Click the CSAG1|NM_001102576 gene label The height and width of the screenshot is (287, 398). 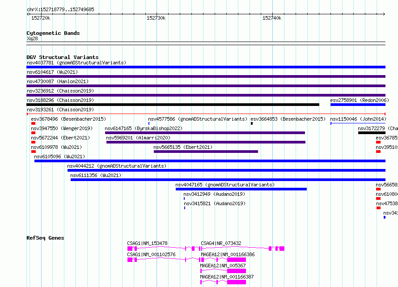pos(151,254)
